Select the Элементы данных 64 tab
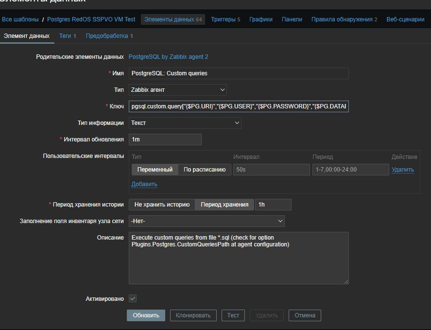The height and width of the screenshot is (330, 431). click(173, 19)
